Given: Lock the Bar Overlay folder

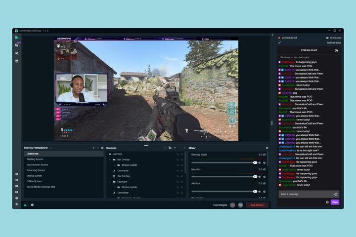Looking at the screenshot, I should point(178,159).
